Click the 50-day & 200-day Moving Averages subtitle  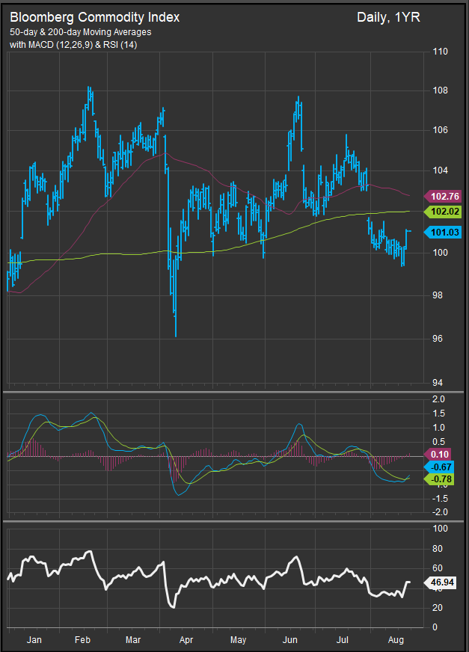pyautogui.click(x=81, y=34)
